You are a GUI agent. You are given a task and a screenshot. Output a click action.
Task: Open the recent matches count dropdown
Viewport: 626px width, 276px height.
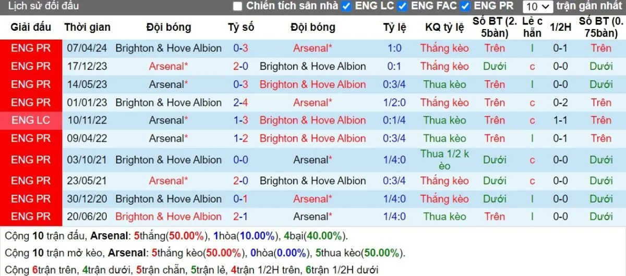538,7
